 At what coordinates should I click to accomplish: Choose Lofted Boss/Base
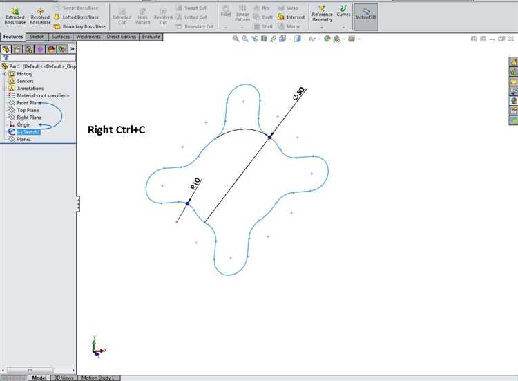tap(76, 17)
